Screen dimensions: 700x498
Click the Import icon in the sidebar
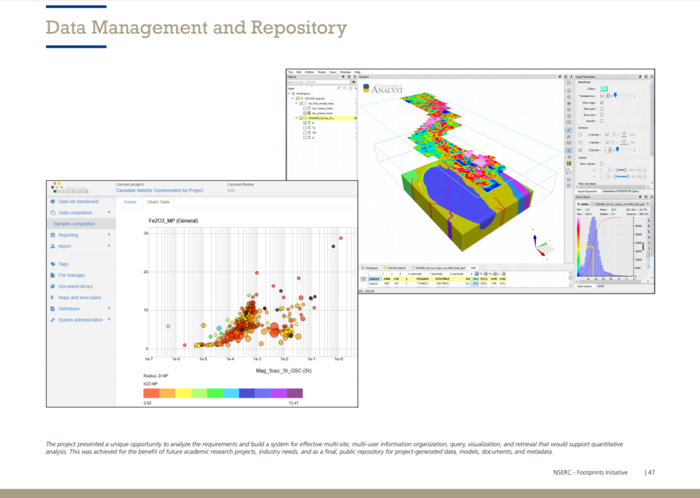53,246
